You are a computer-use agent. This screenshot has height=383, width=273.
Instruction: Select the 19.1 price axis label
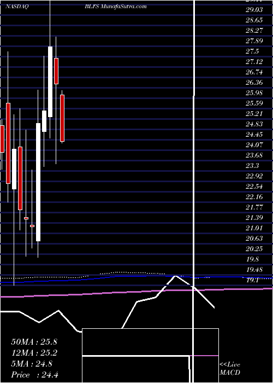252,280
